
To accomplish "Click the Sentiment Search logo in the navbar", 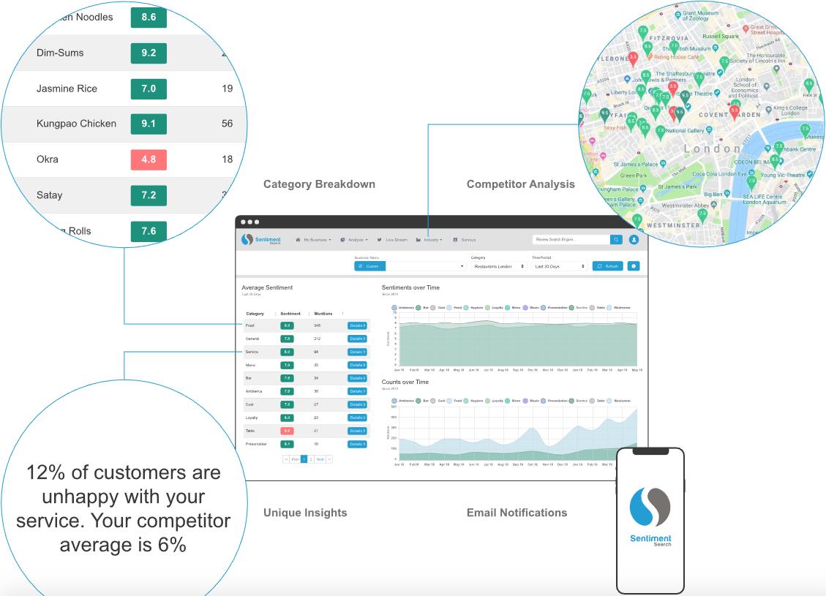I will [260, 240].
